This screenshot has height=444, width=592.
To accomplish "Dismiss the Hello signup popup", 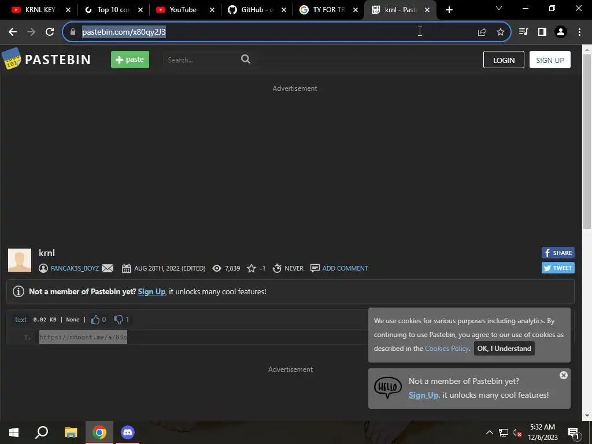I will tap(563, 375).
